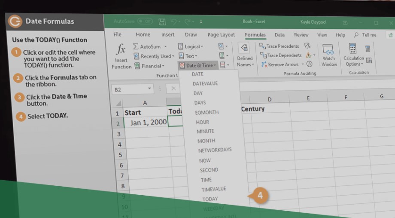Choose the DAY function
Screen dimensions: 395x218
(198, 93)
